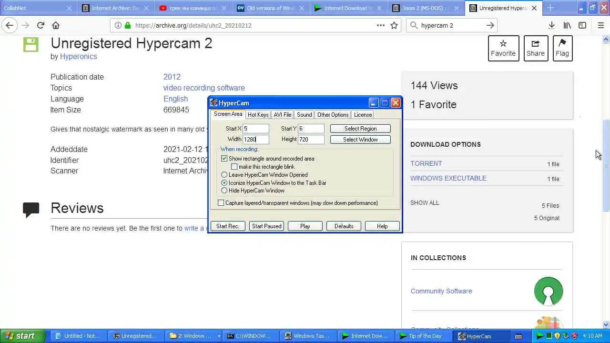This screenshot has height=343, width=610.
Task: Open the browser downloads panel
Action: click(551, 25)
